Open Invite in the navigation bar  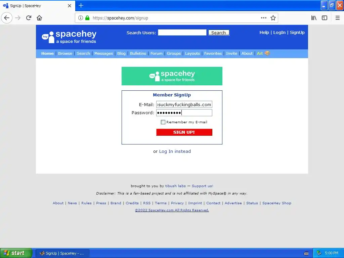(x=232, y=53)
